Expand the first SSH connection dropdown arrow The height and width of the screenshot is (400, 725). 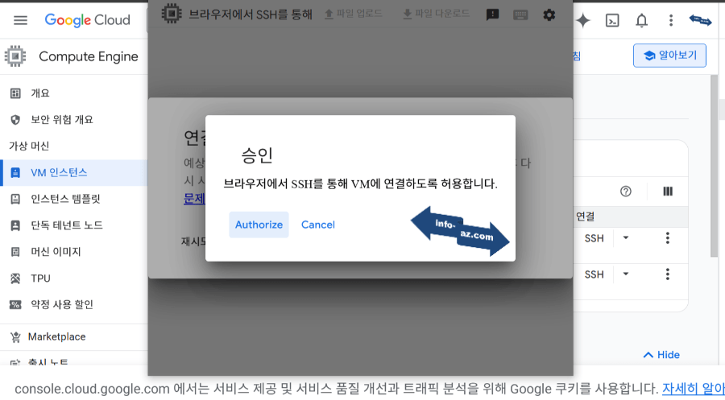pos(626,238)
